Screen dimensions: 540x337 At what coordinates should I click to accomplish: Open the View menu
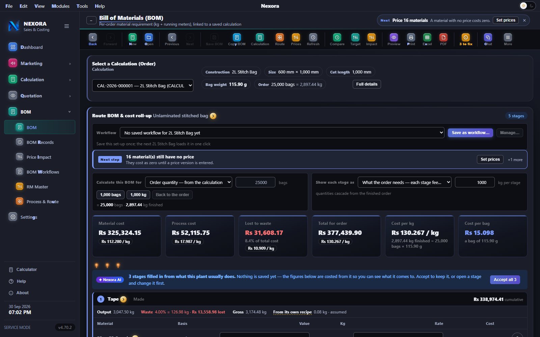point(39,6)
